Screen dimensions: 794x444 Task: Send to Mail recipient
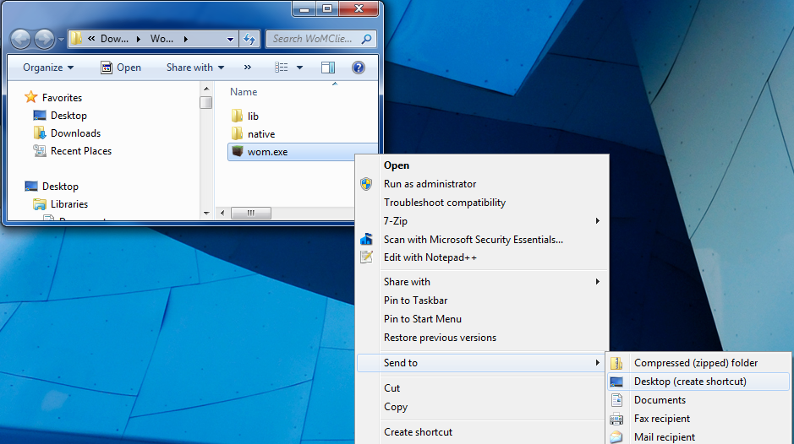tap(698, 437)
